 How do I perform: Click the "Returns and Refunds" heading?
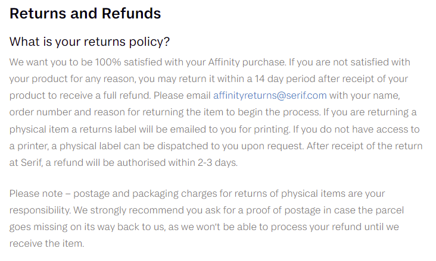[85, 13]
